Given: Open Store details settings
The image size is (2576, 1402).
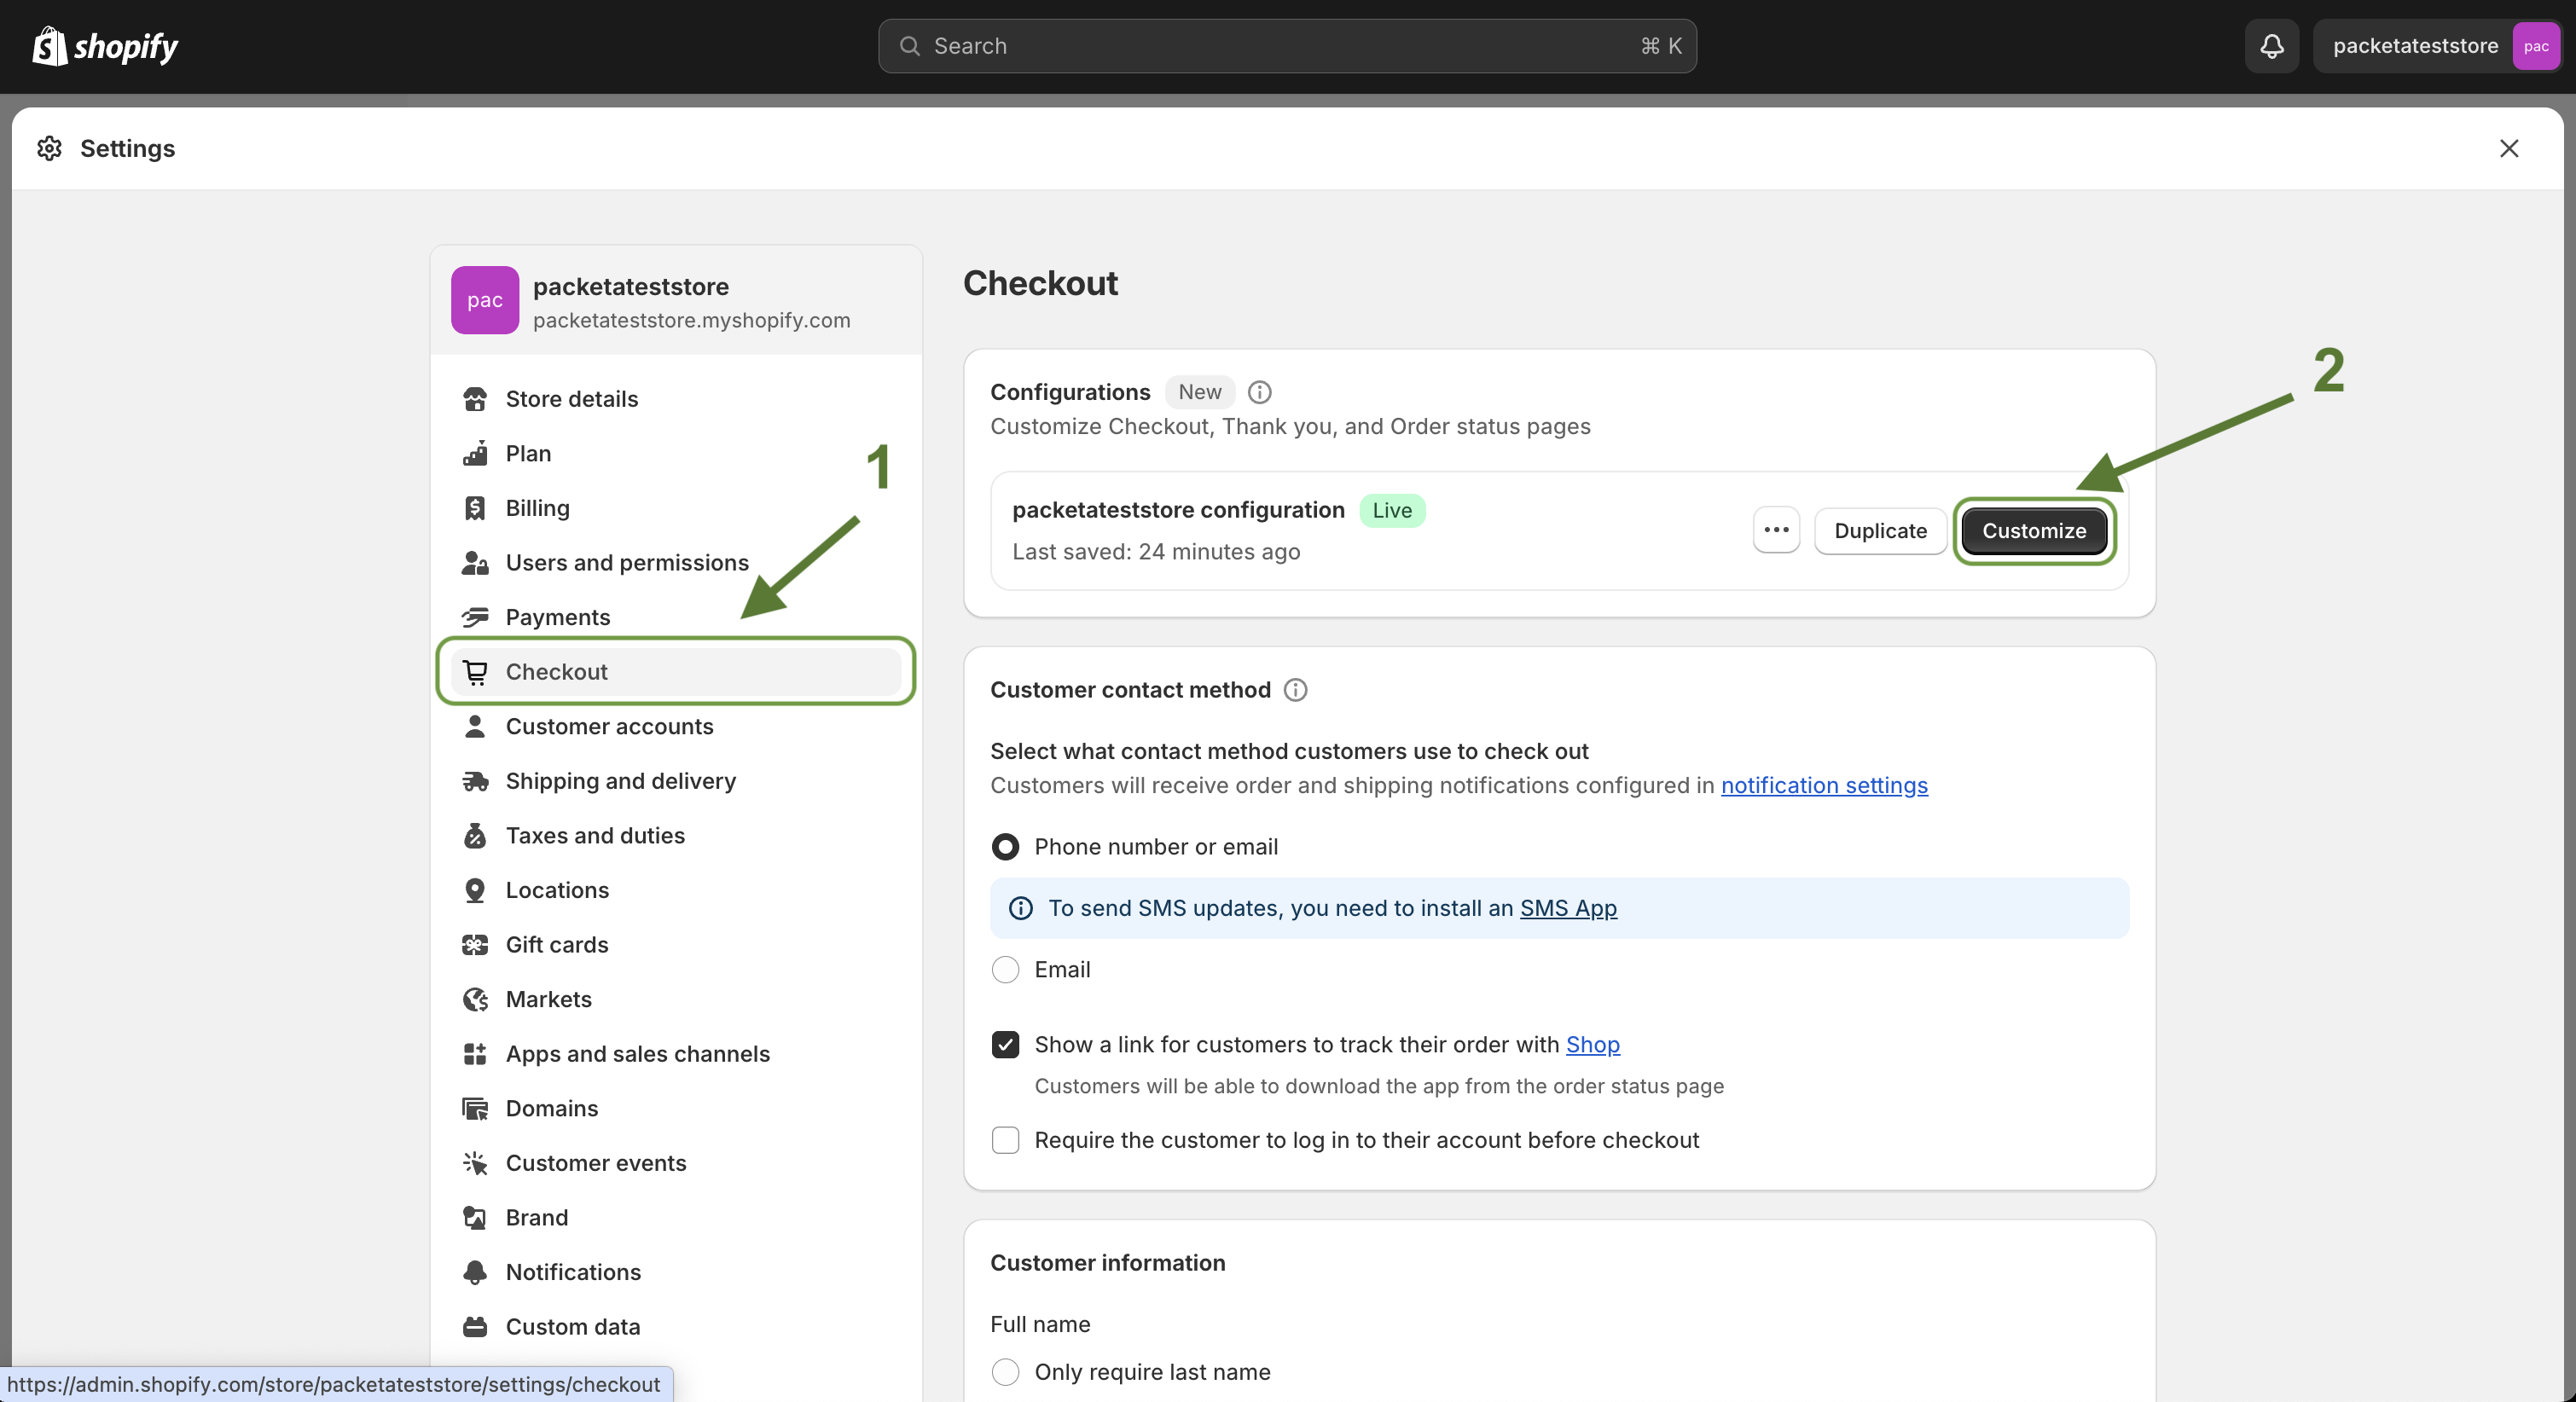Looking at the screenshot, I should (x=676, y=399).
